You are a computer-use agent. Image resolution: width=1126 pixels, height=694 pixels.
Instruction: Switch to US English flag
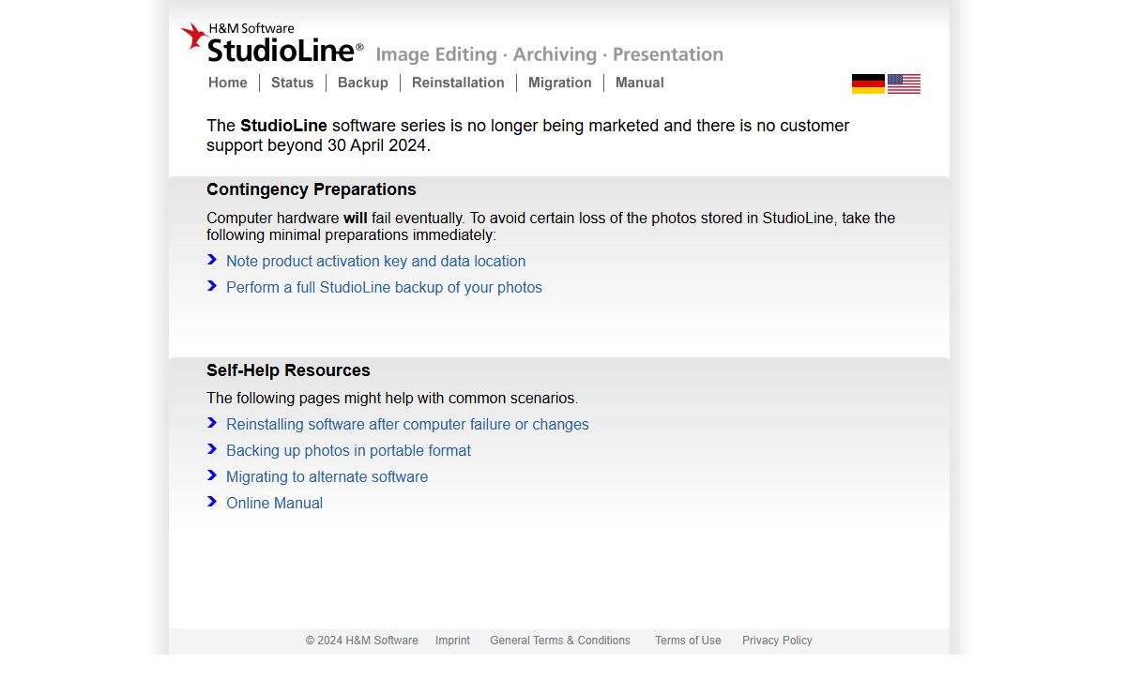click(x=904, y=83)
